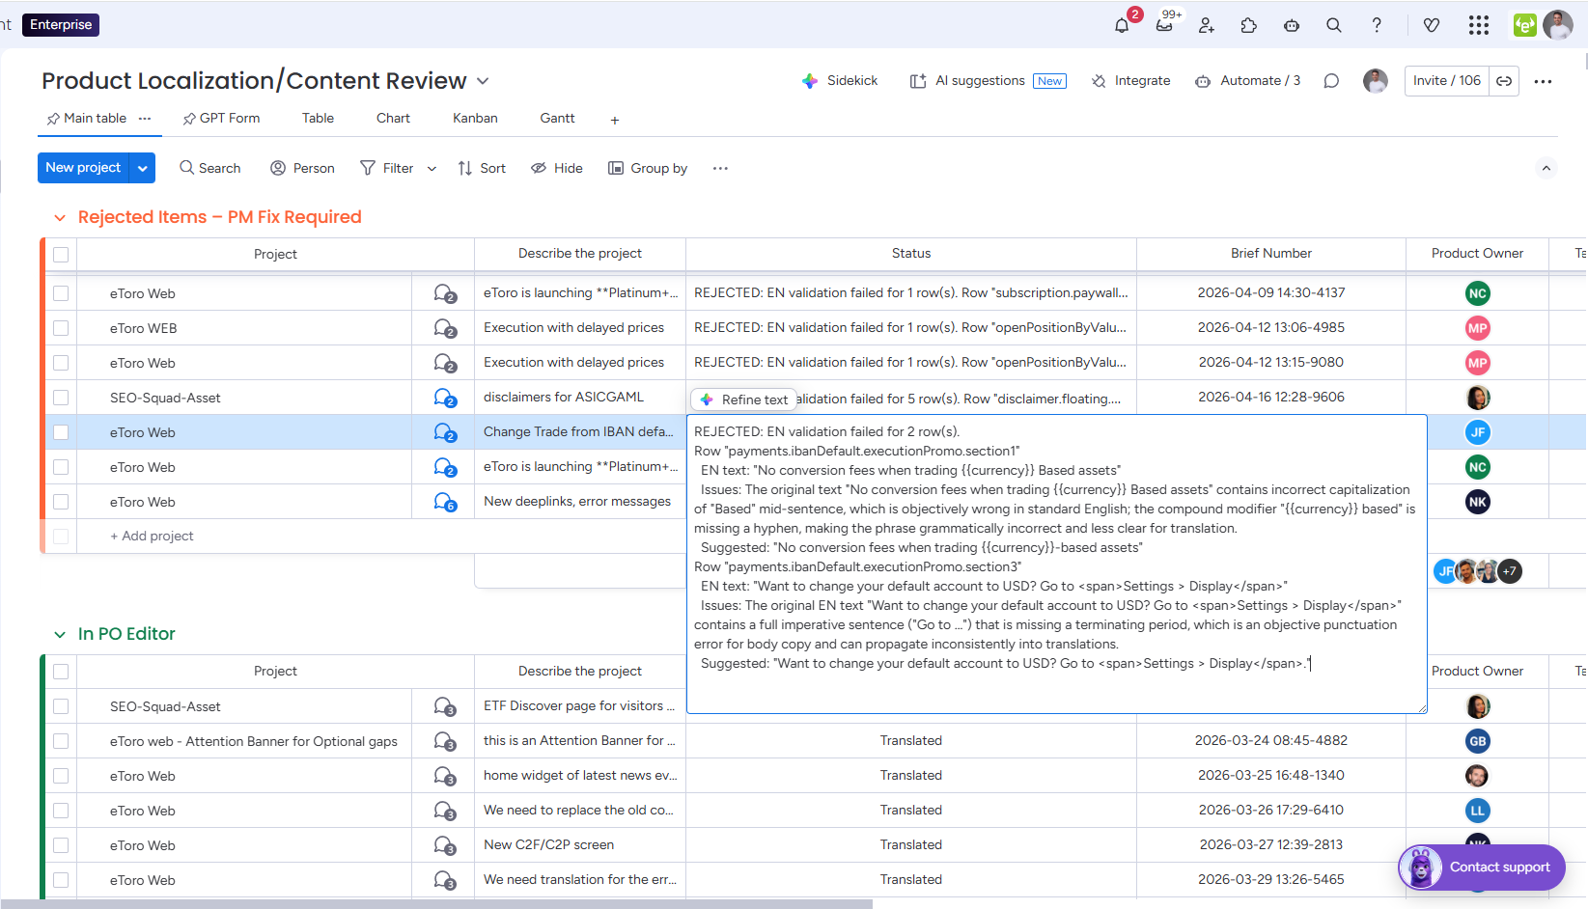Click the invite members icon in top bar
This screenshot has width=1588, height=909.
pyautogui.click(x=1207, y=25)
